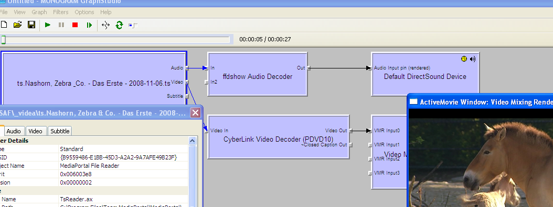Save the graph with the floppy disk icon
The width and height of the screenshot is (553, 207).
pyautogui.click(x=31, y=25)
